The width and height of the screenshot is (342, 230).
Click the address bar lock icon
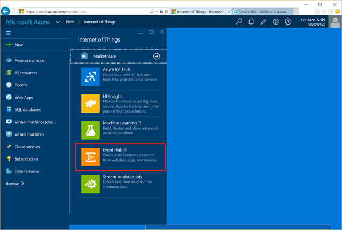click(x=161, y=11)
